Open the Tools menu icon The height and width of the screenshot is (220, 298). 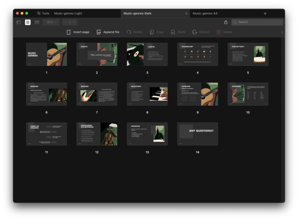click(x=39, y=13)
